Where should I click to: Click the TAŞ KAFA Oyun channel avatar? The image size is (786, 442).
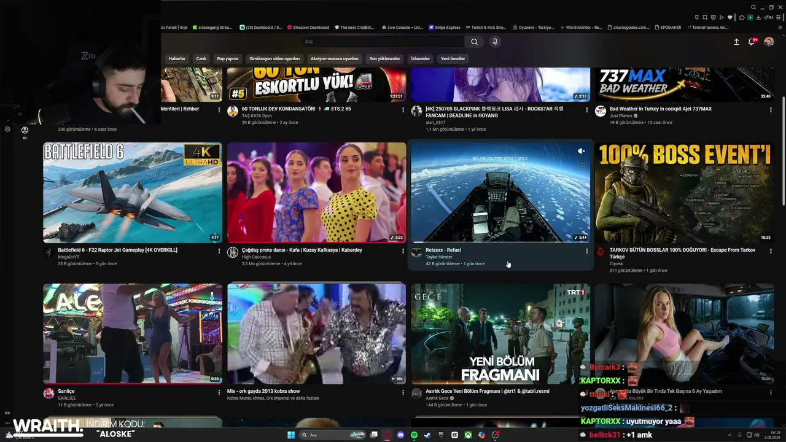coord(233,111)
